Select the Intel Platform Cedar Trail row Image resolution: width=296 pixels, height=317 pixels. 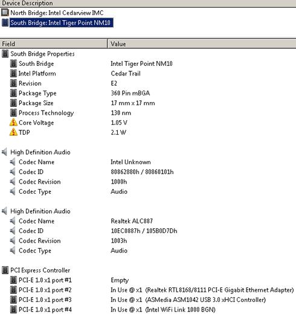pyautogui.click(x=148, y=74)
